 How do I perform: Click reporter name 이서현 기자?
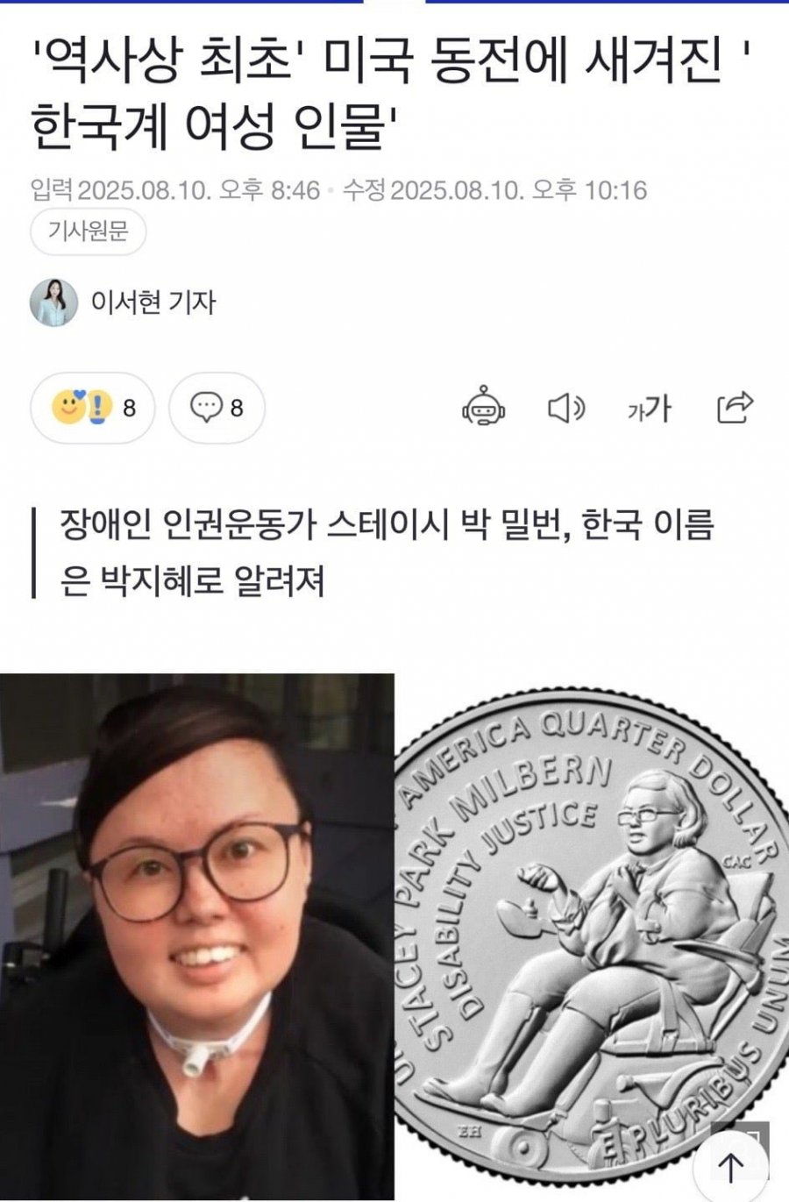tap(153, 302)
